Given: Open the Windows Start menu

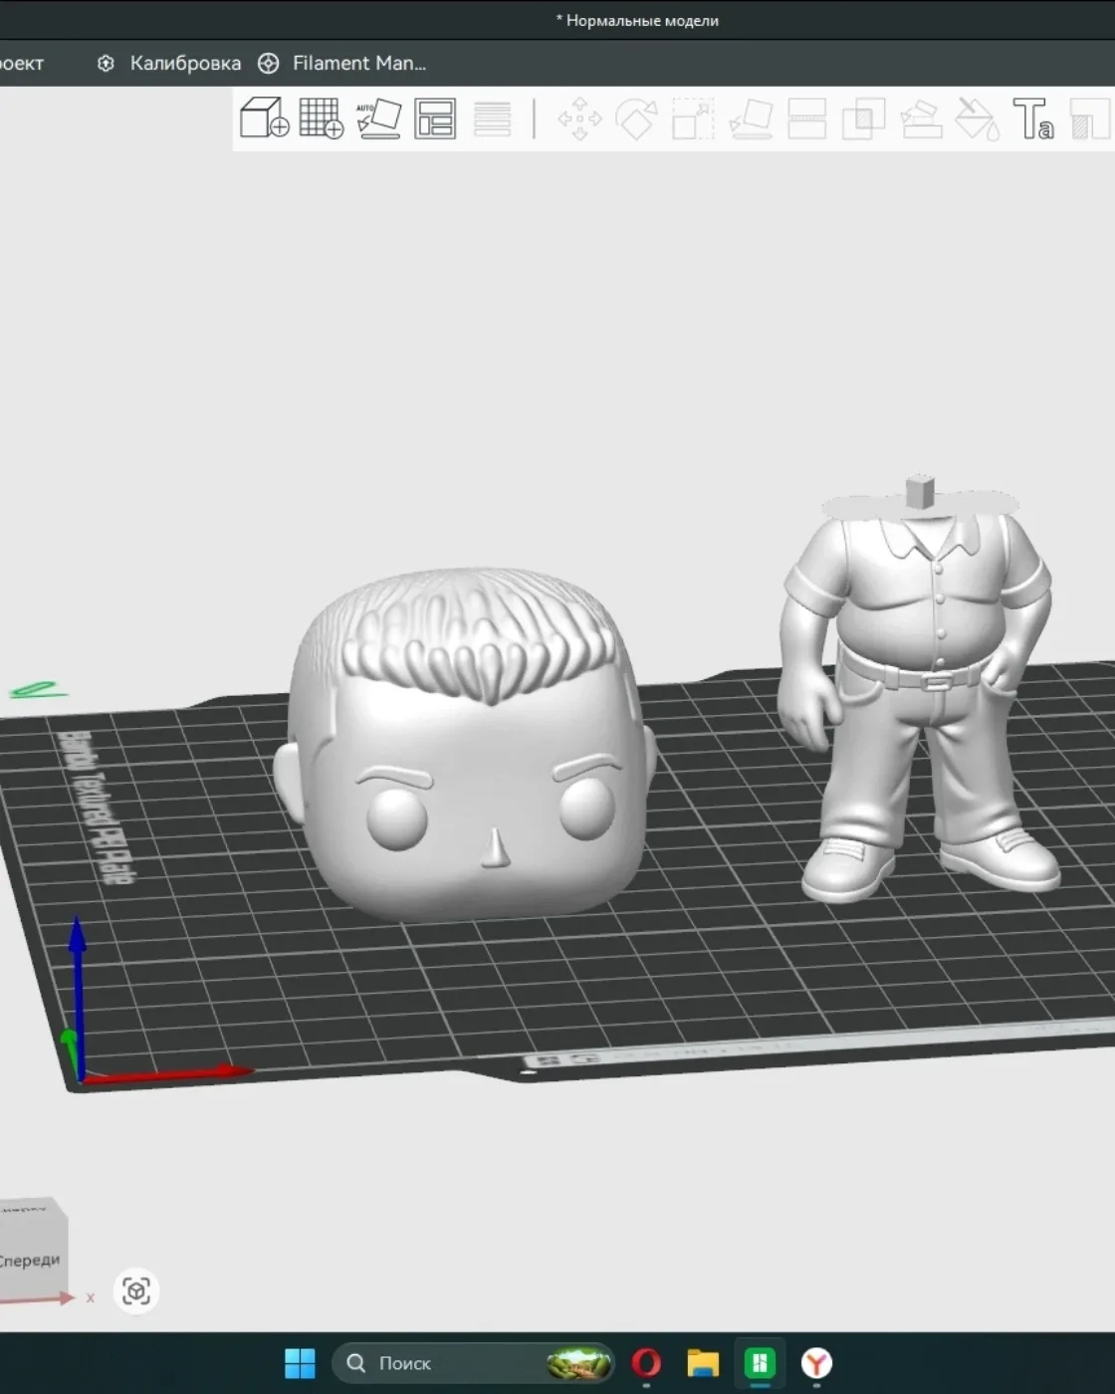Looking at the screenshot, I should [x=300, y=1363].
